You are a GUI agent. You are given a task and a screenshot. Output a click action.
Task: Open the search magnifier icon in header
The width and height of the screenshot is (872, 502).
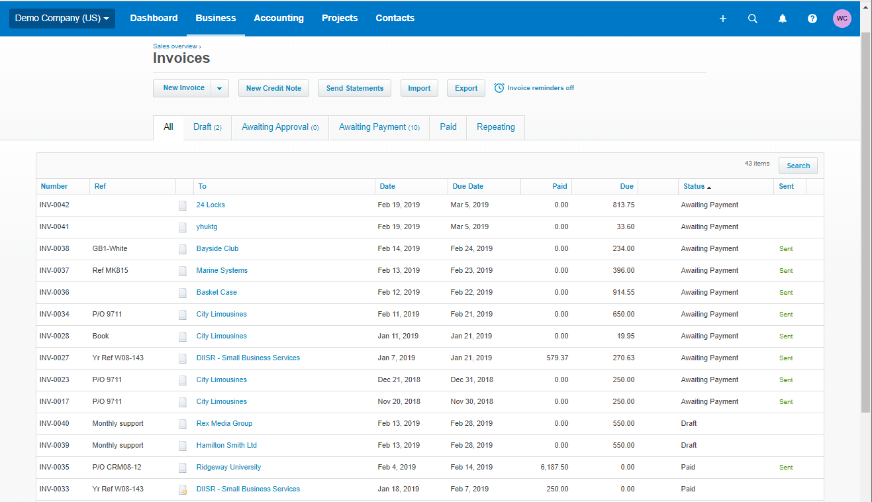click(753, 19)
